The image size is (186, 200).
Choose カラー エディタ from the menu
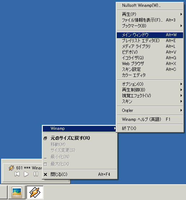pos(150,75)
